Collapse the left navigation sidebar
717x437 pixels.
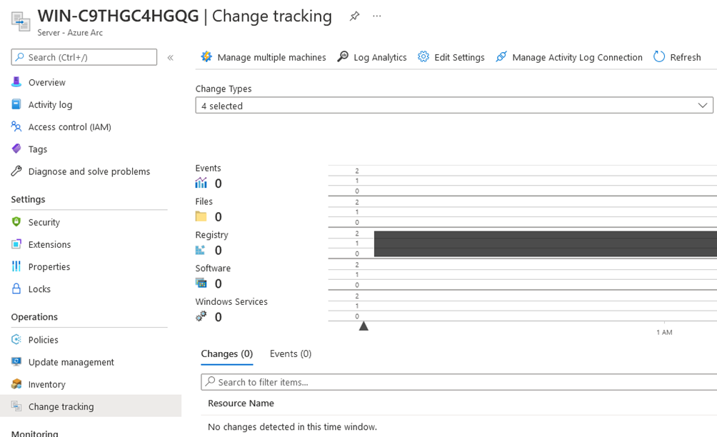171,58
